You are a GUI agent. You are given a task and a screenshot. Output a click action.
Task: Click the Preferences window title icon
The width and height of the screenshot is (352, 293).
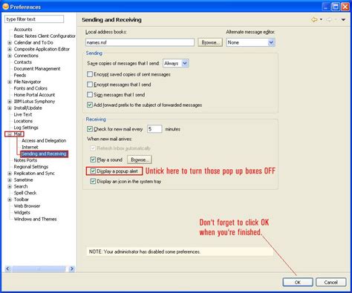[x=5, y=7]
